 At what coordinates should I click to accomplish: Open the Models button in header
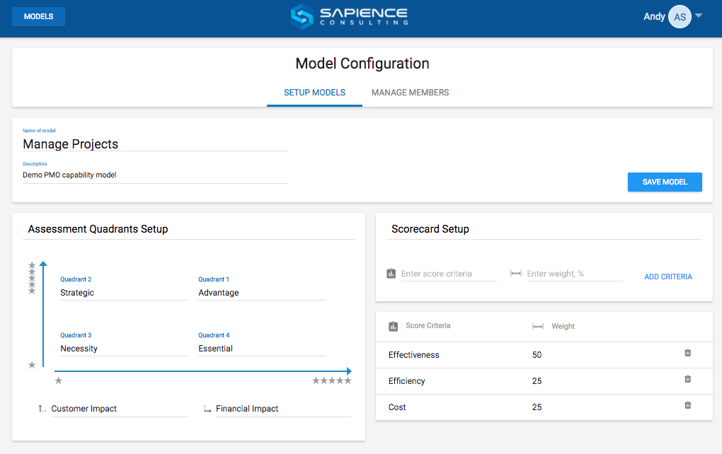point(38,16)
